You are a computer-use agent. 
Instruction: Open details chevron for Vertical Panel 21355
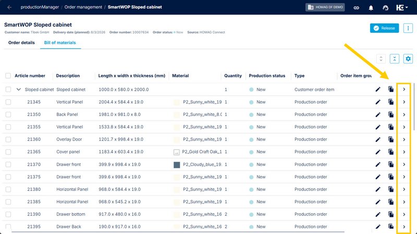[x=404, y=127]
